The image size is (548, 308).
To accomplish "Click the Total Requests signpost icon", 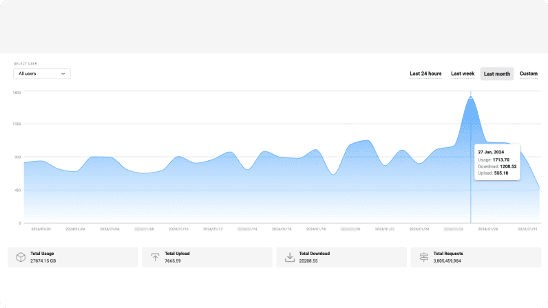I will pyautogui.click(x=424, y=257).
